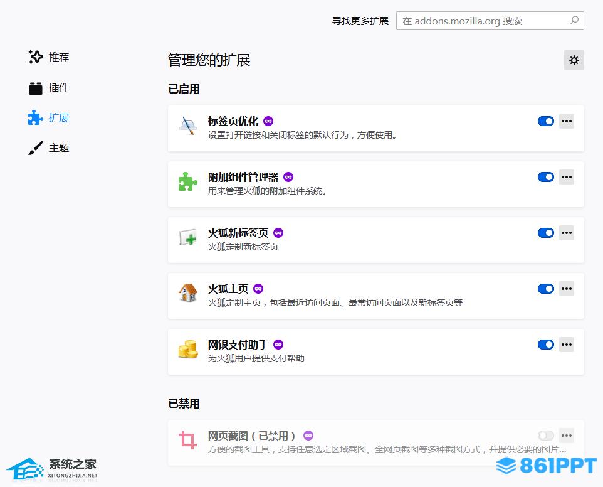Screen dimensions: 603x487
Task: Disable the 附加组件管理器 extension toggle
Action: click(x=546, y=177)
